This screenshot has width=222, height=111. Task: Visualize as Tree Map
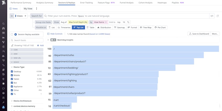pos(146,27)
